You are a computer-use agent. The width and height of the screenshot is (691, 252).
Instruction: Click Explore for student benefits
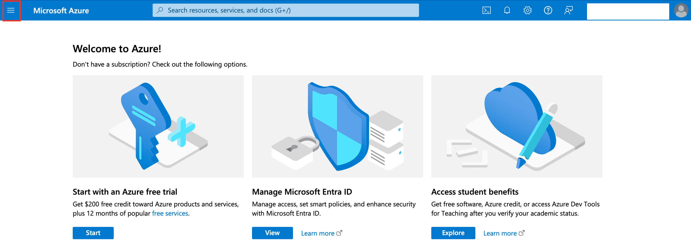coord(453,233)
